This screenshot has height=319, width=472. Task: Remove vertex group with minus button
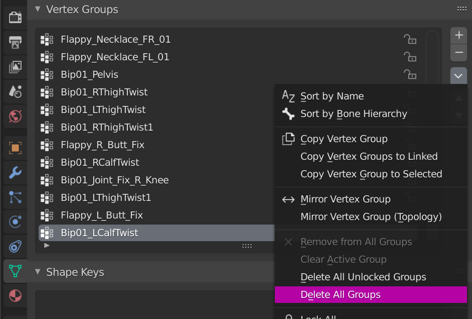tap(458, 52)
